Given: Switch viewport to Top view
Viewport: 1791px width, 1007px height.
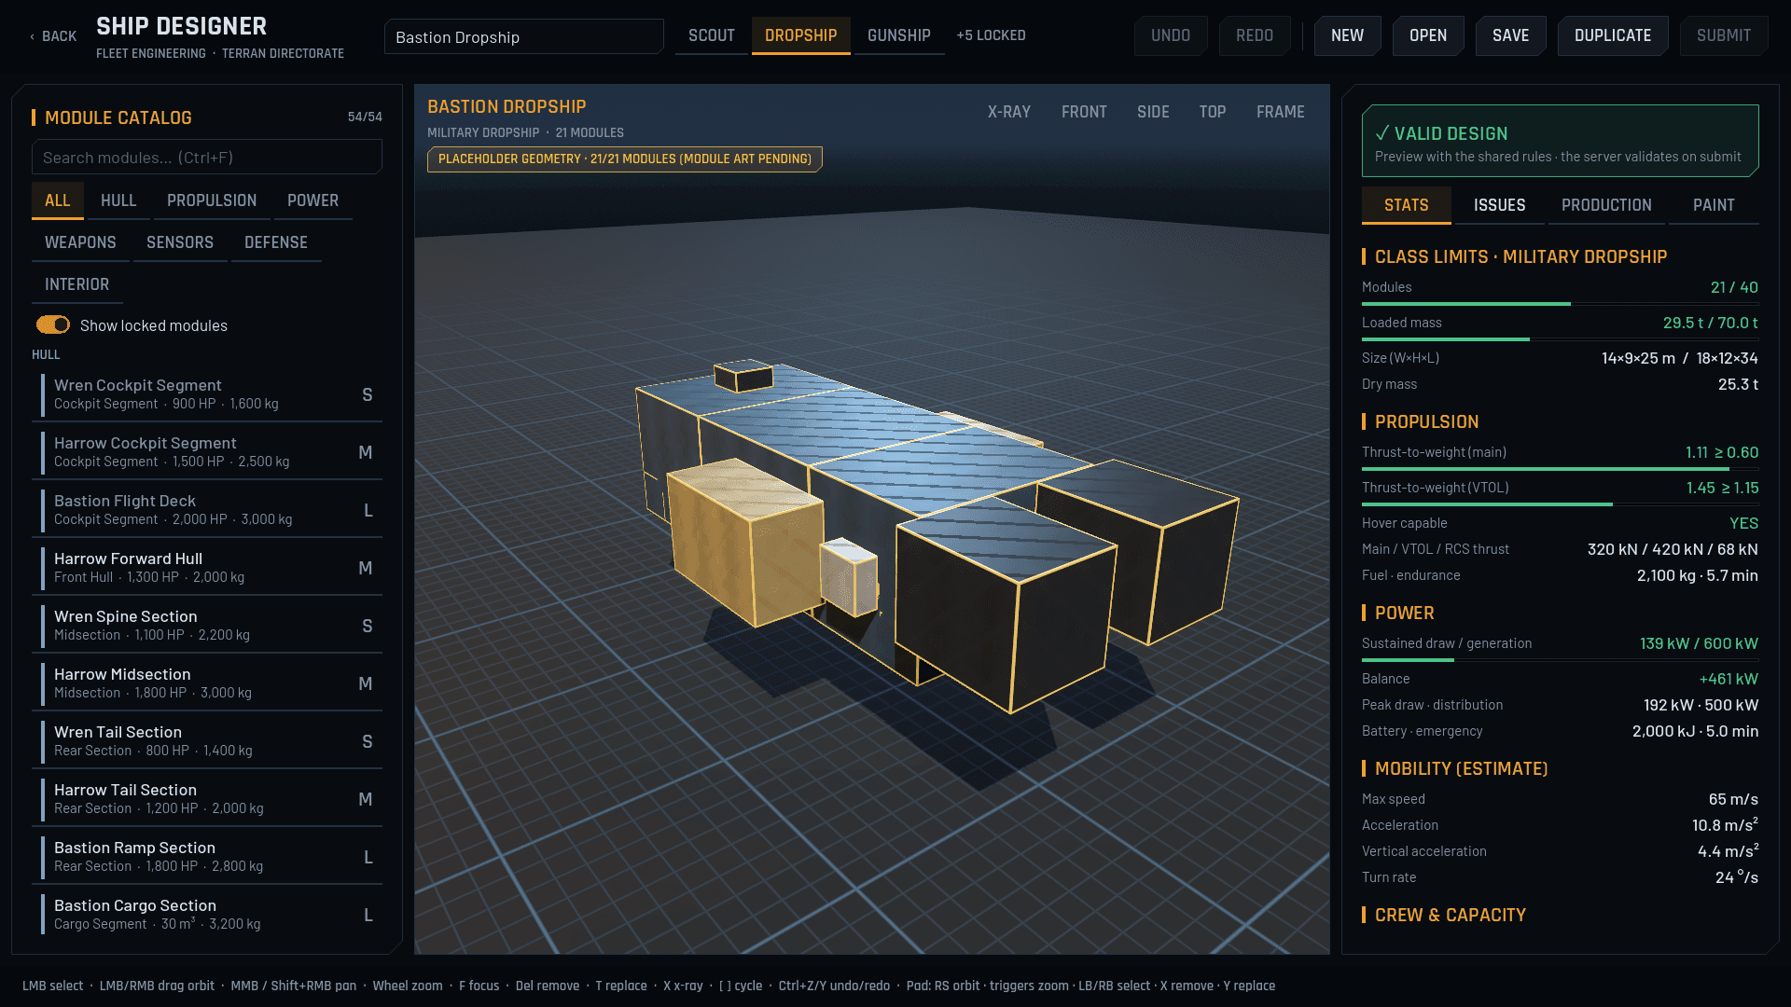Looking at the screenshot, I should point(1213,112).
